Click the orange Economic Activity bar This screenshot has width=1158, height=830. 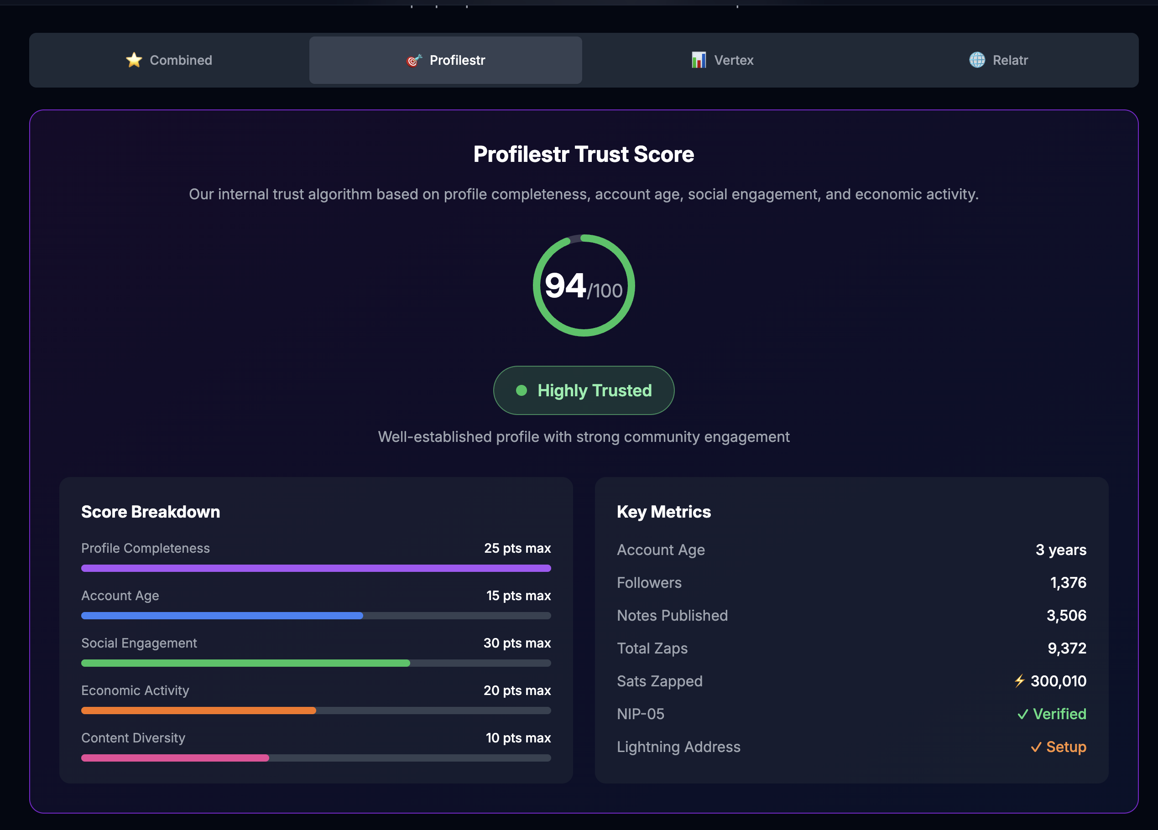point(198,711)
